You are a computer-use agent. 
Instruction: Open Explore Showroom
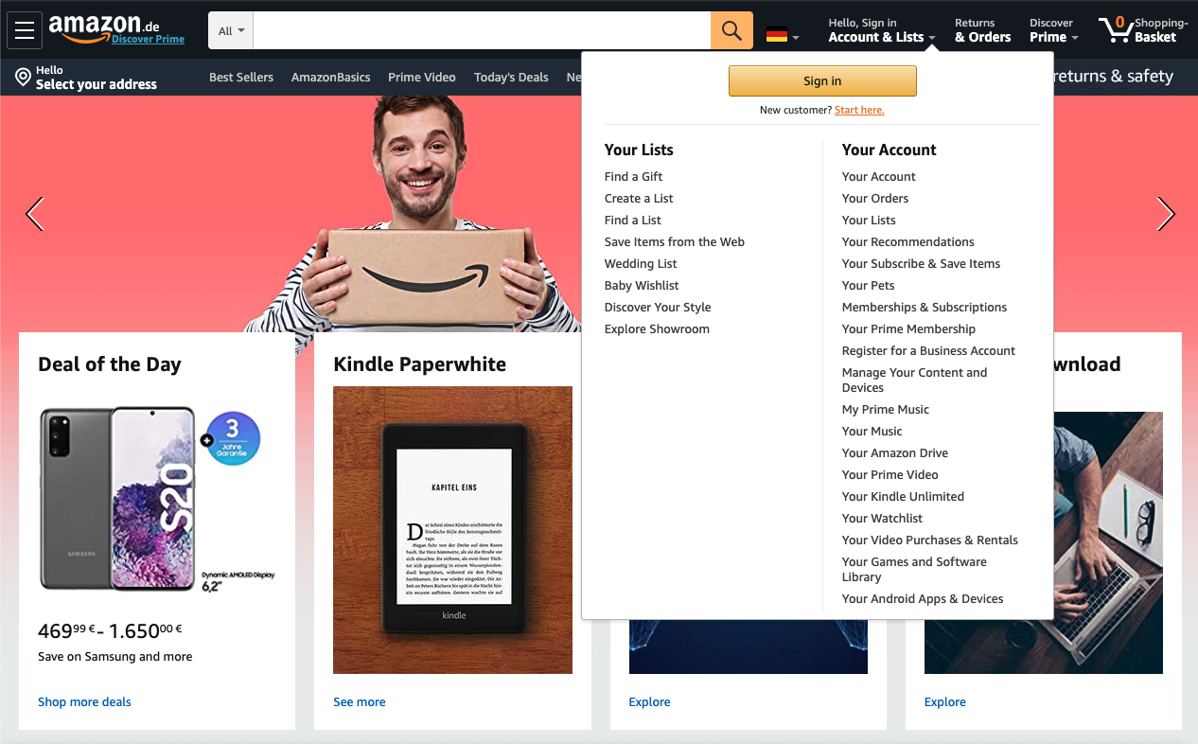[x=657, y=328]
